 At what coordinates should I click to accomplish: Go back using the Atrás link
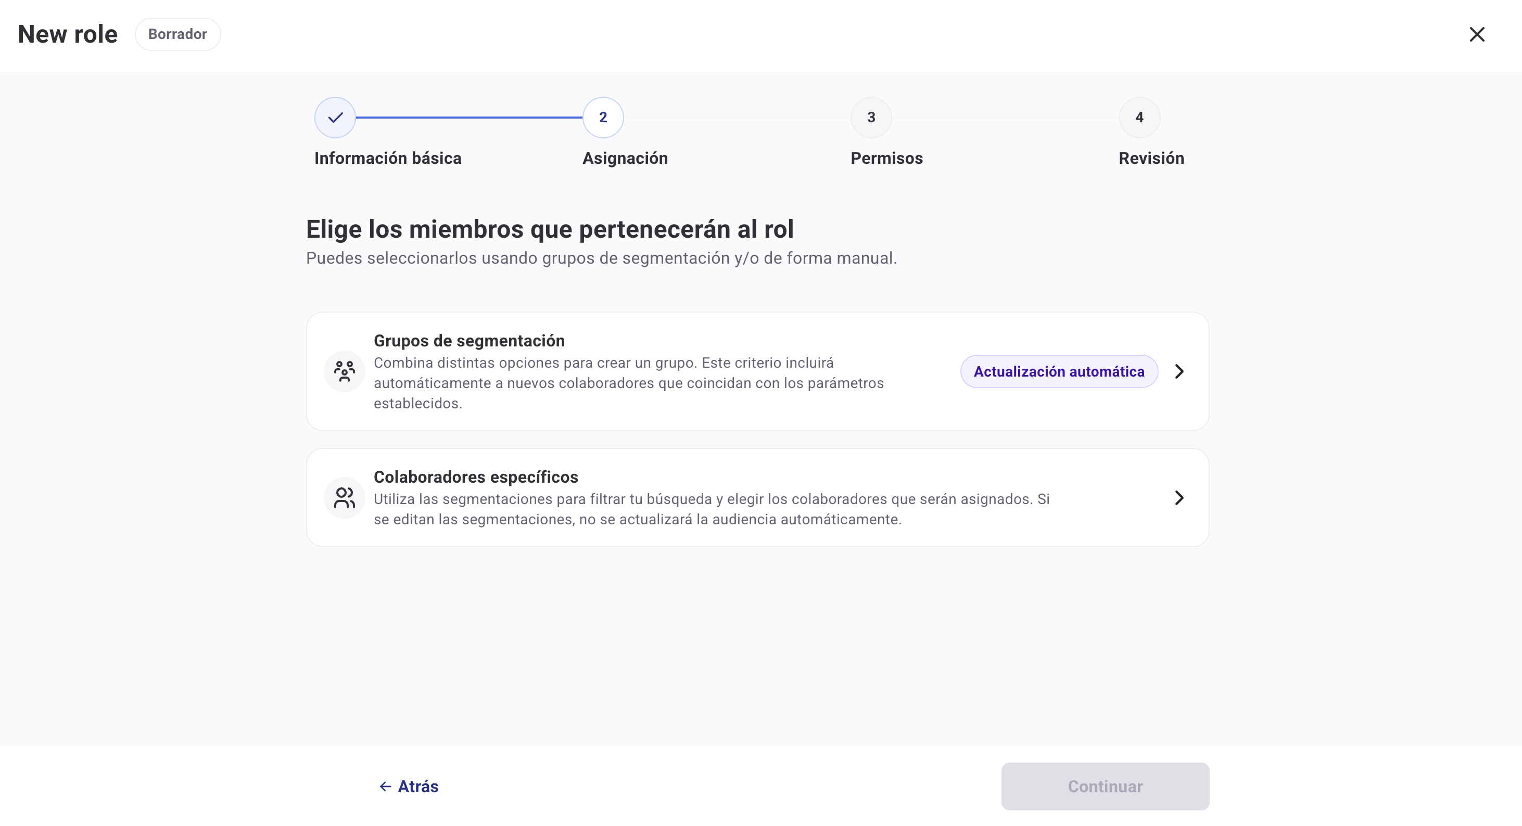tap(418, 786)
